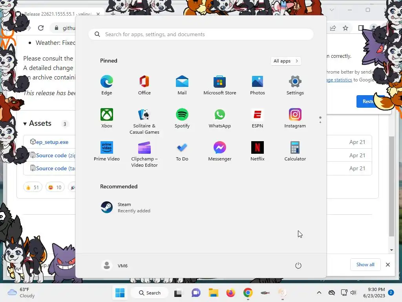Open Instagram from pinned apps
The image size is (402, 302).
pyautogui.click(x=295, y=118)
